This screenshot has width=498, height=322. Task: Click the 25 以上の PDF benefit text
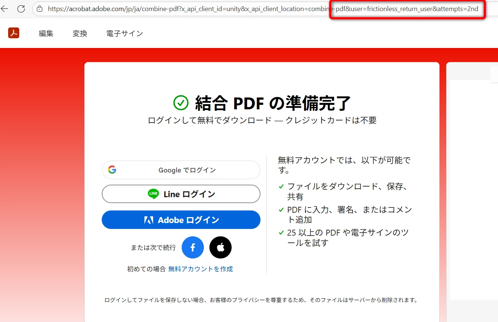pos(348,238)
